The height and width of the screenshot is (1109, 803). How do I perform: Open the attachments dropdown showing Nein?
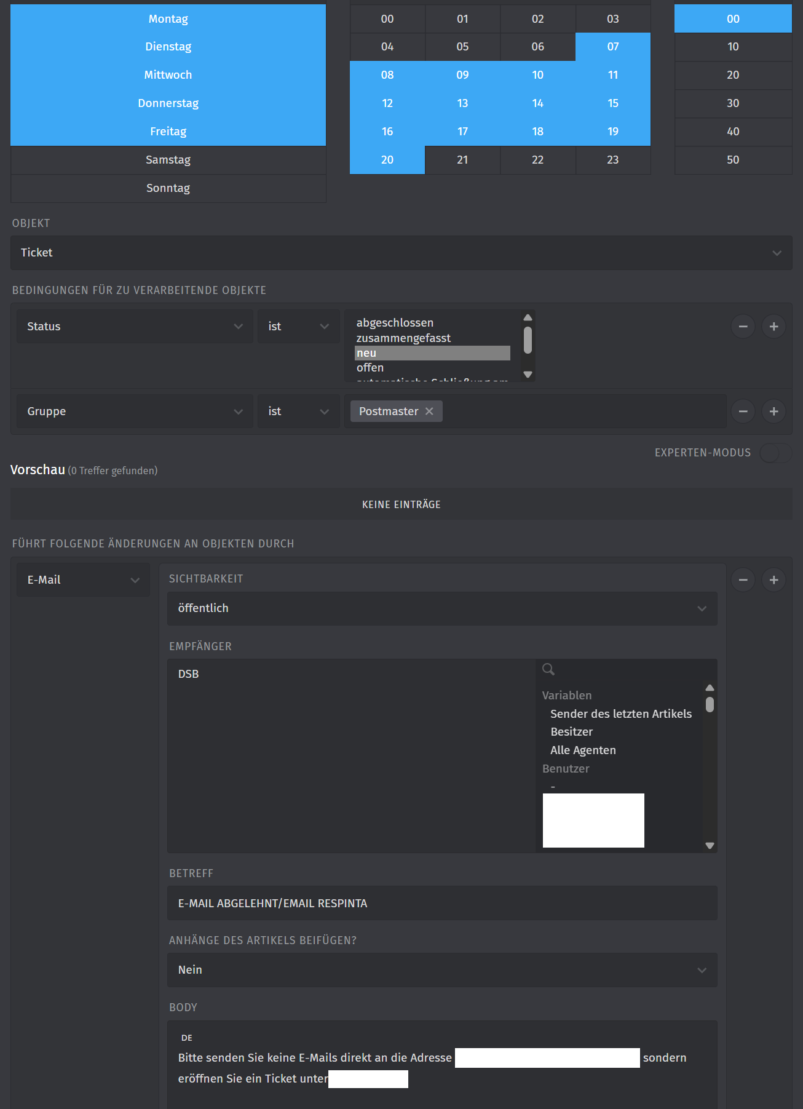441,970
